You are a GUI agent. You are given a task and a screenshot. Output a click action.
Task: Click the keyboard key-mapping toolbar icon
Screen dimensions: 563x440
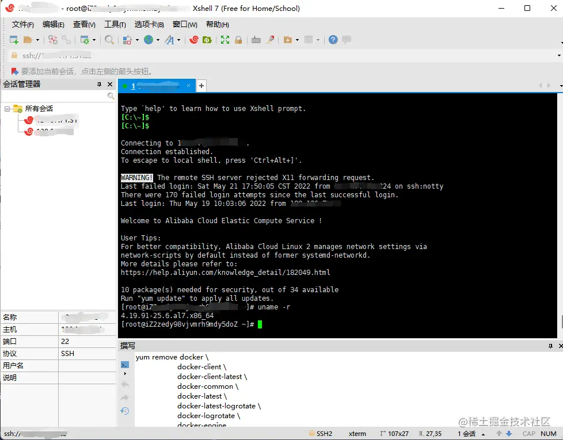(x=256, y=40)
